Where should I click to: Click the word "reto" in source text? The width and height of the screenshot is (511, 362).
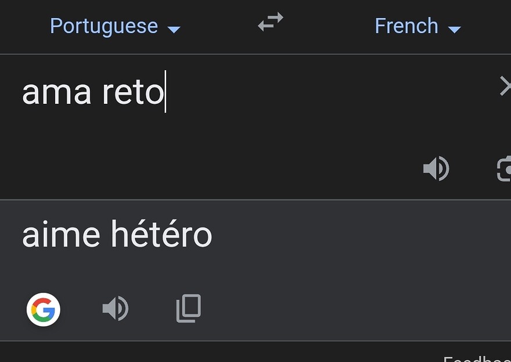coord(132,92)
